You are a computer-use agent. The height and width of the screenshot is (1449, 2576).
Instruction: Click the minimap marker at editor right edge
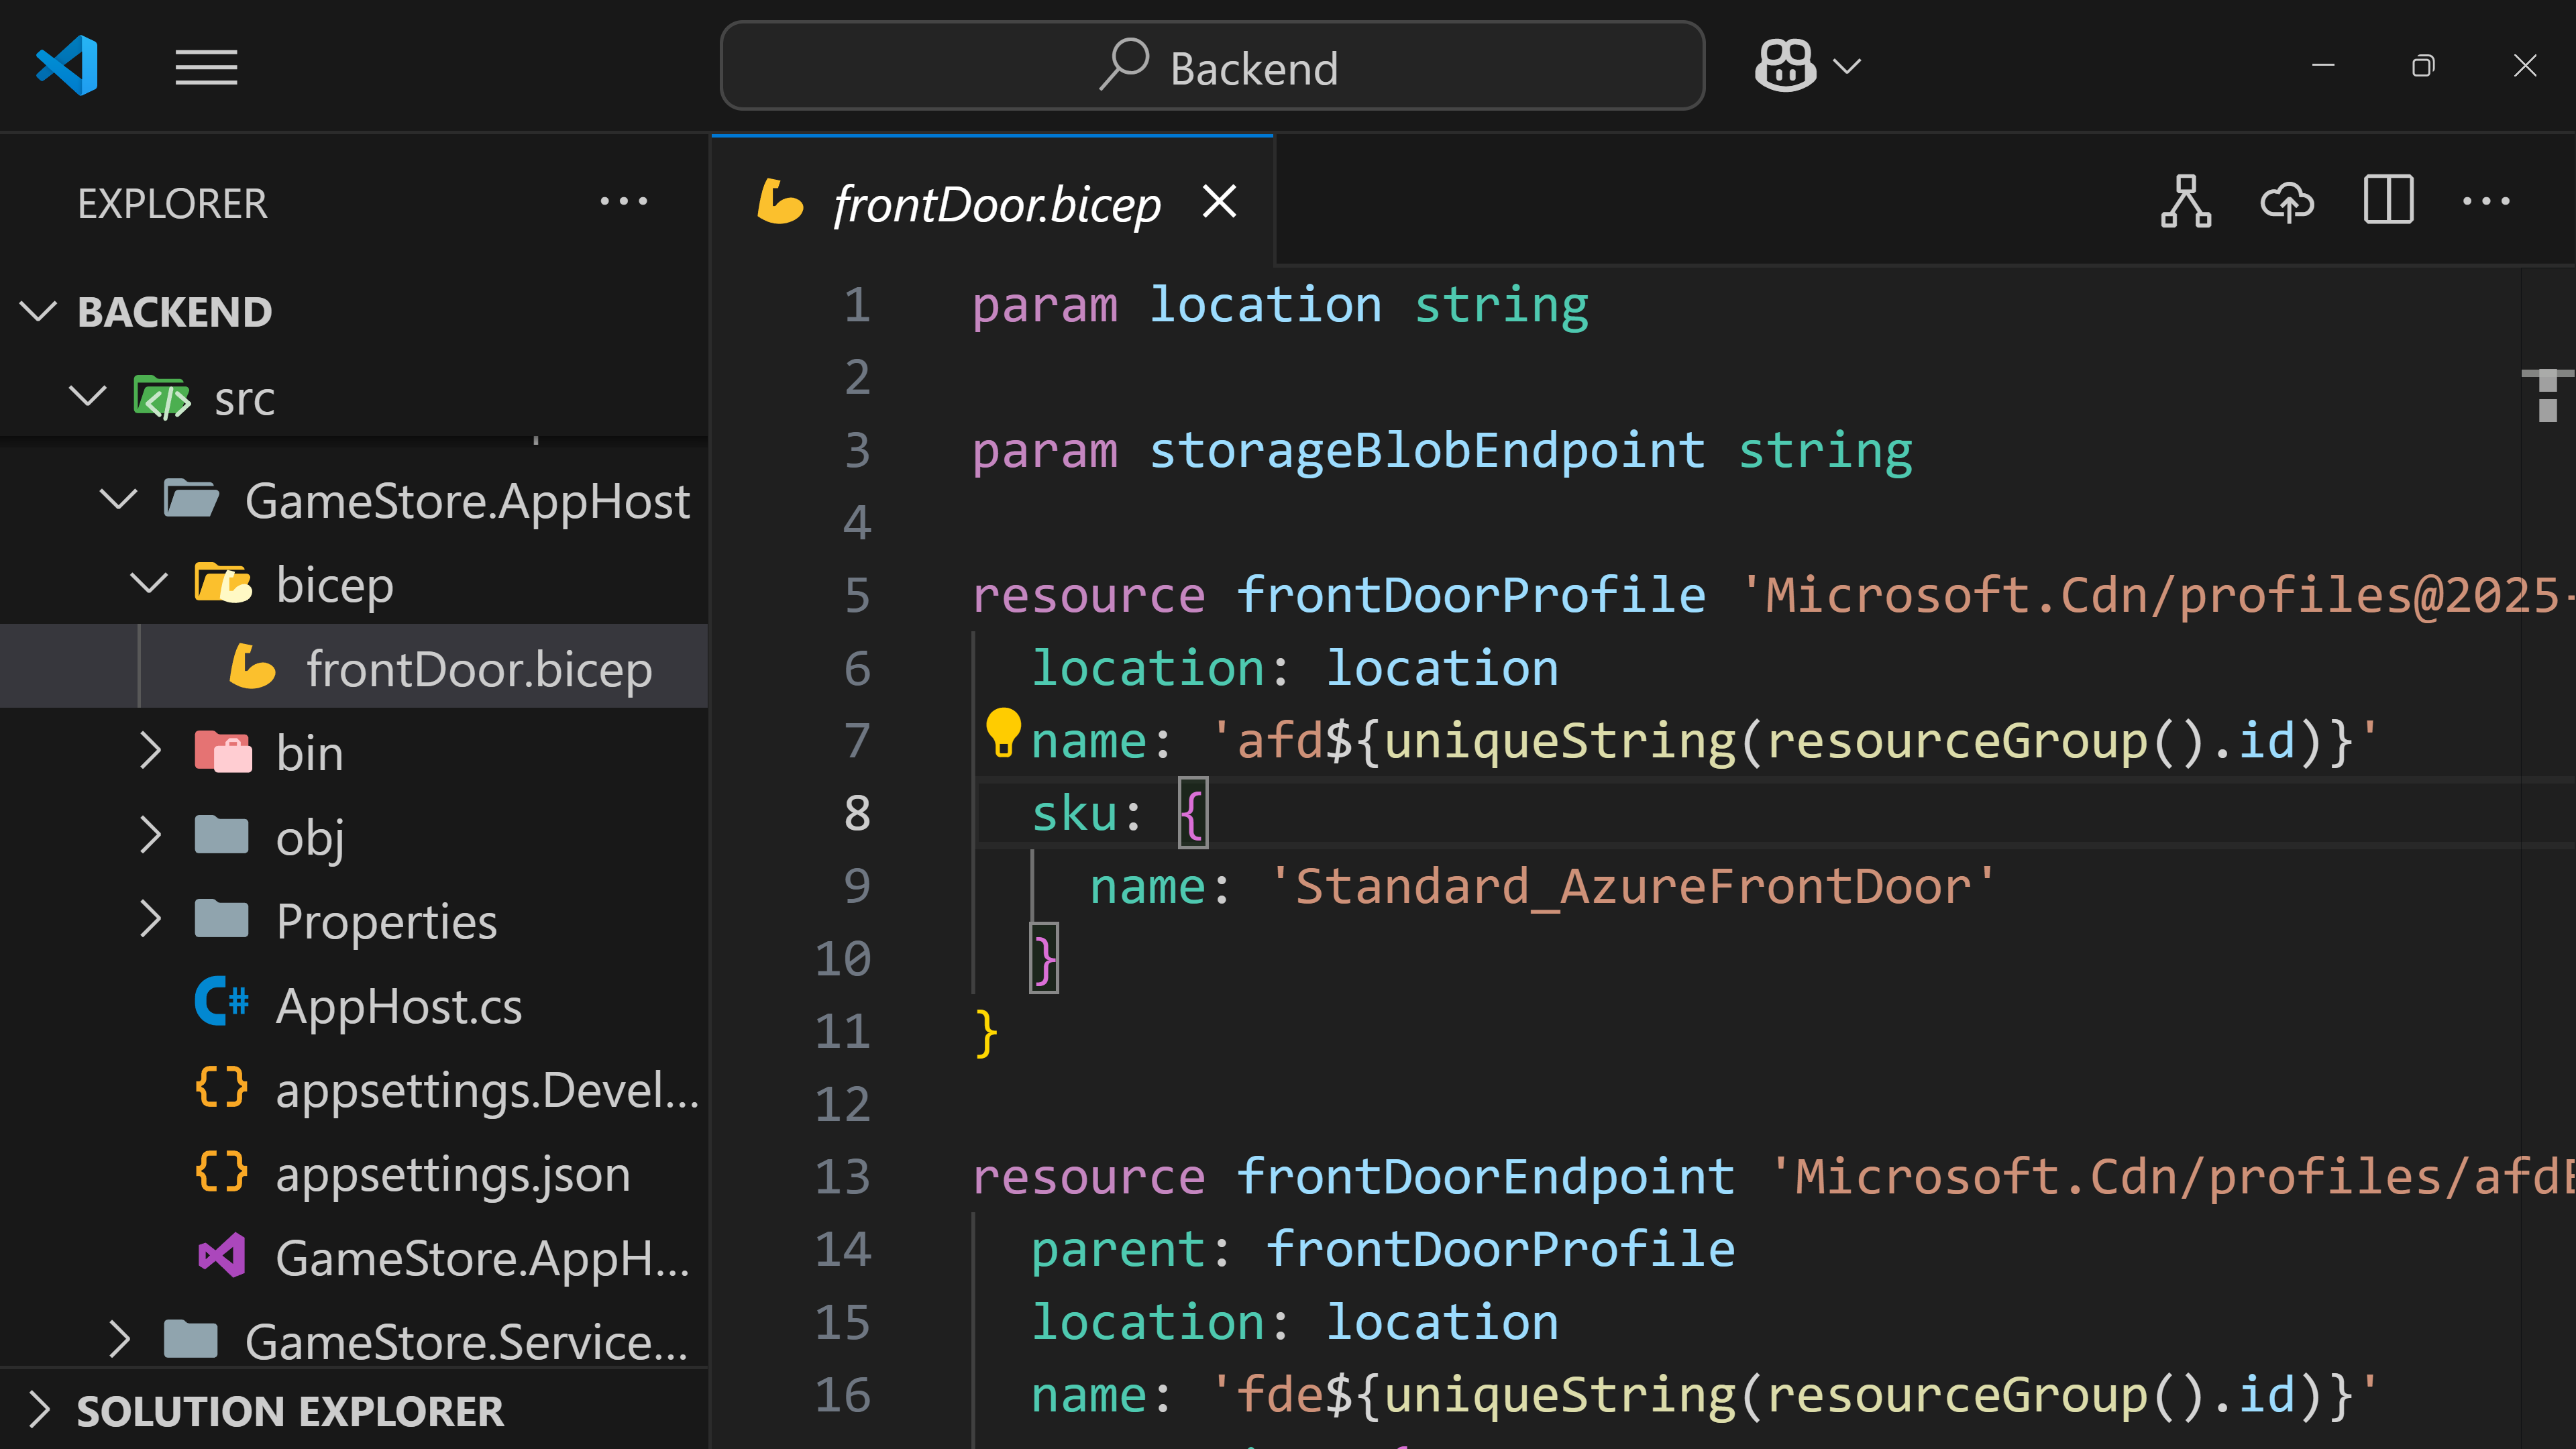click(x=2547, y=395)
